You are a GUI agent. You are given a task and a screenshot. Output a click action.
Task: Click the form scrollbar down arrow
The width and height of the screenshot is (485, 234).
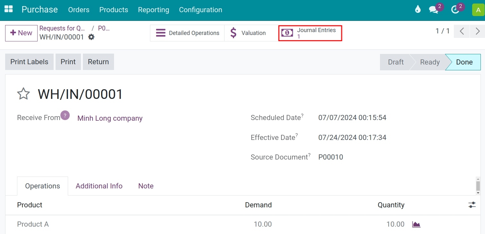pyautogui.click(x=478, y=193)
